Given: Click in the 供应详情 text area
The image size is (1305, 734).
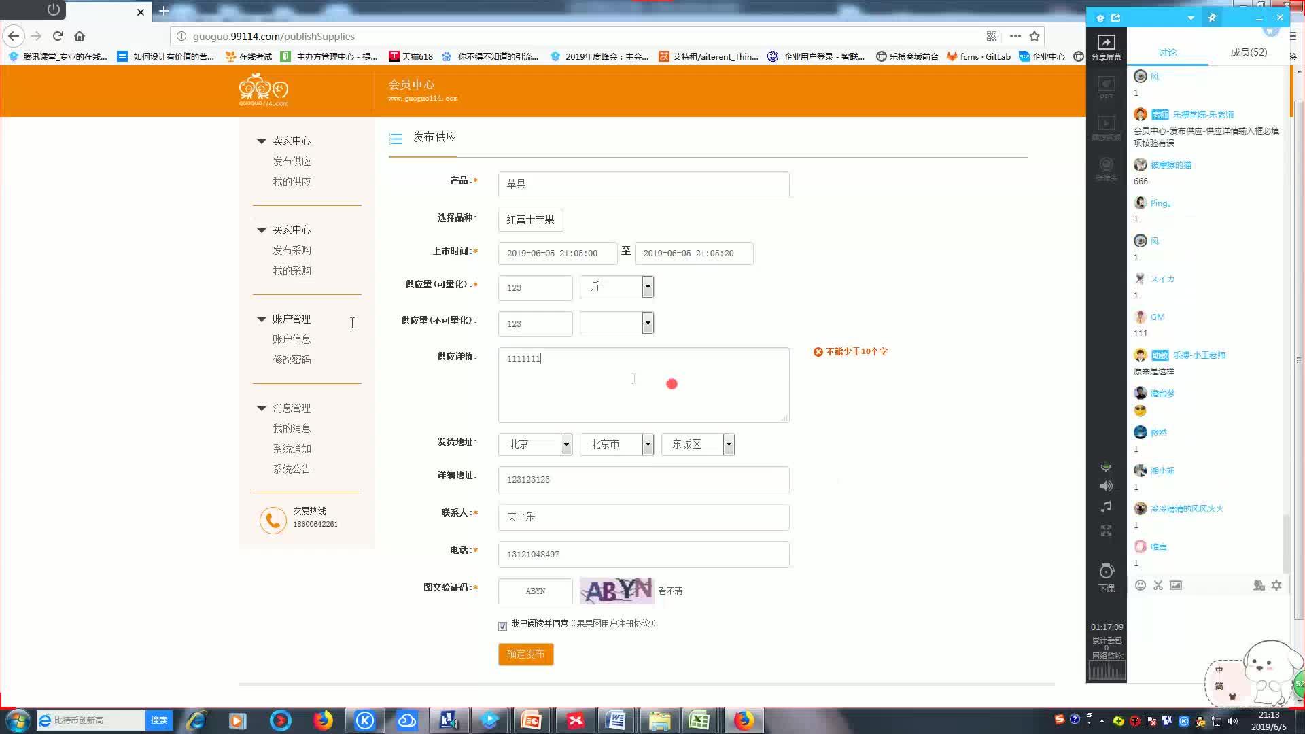Looking at the screenshot, I should (x=644, y=385).
